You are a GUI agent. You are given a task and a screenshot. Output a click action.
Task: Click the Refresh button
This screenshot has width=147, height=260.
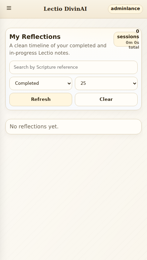41,100
